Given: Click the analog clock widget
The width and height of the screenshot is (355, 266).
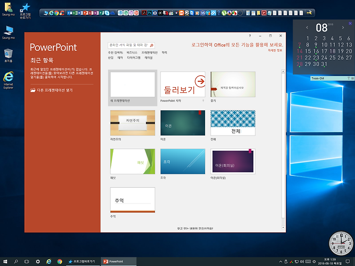Looking at the screenshot, I should (x=341, y=243).
